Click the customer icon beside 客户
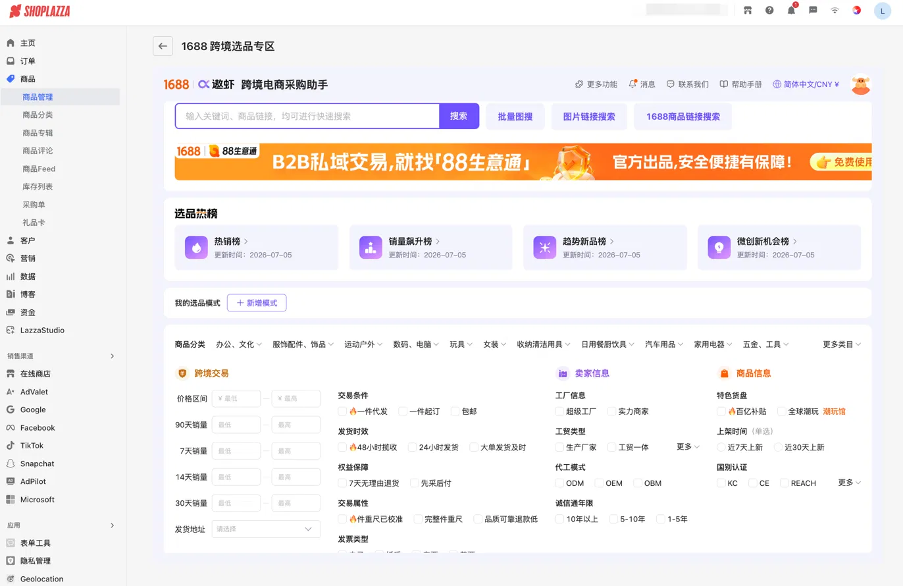 (11, 240)
